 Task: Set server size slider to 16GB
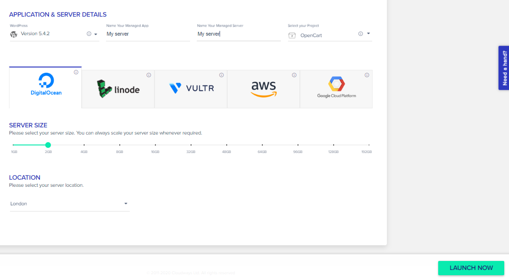click(155, 145)
